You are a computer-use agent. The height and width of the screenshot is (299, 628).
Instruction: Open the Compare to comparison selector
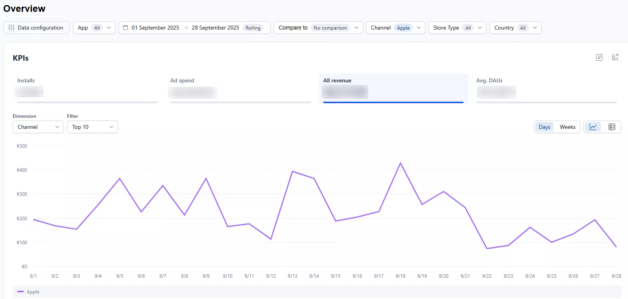(318, 28)
